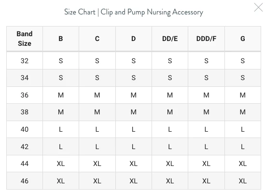Click band size 38 row label

pyautogui.click(x=25, y=112)
